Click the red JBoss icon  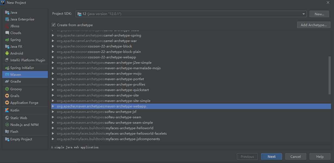pyautogui.click(x=7, y=26)
